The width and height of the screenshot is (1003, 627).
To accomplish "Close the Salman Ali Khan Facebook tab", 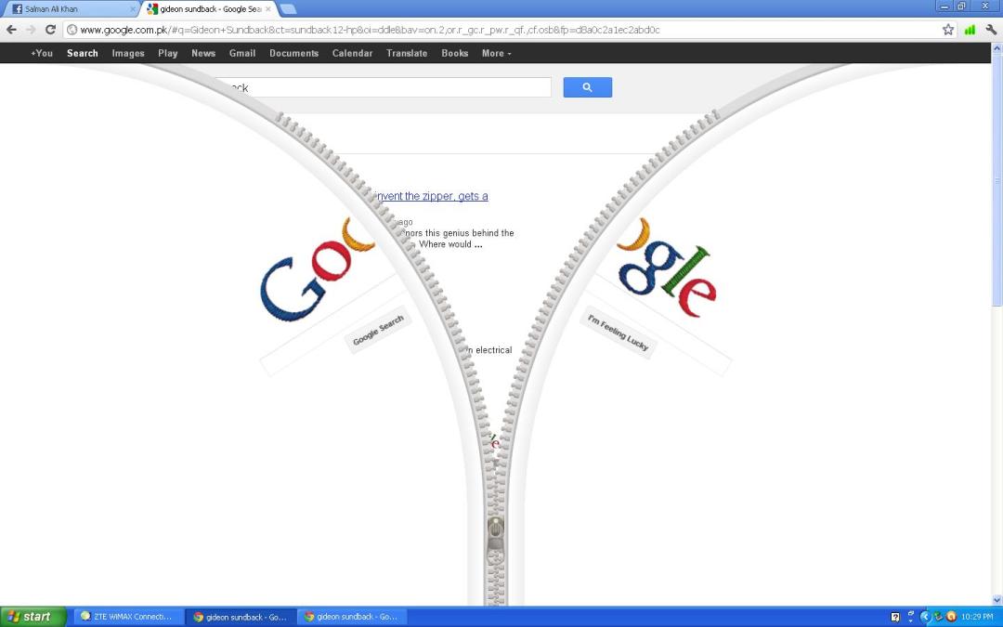I will pyautogui.click(x=133, y=9).
